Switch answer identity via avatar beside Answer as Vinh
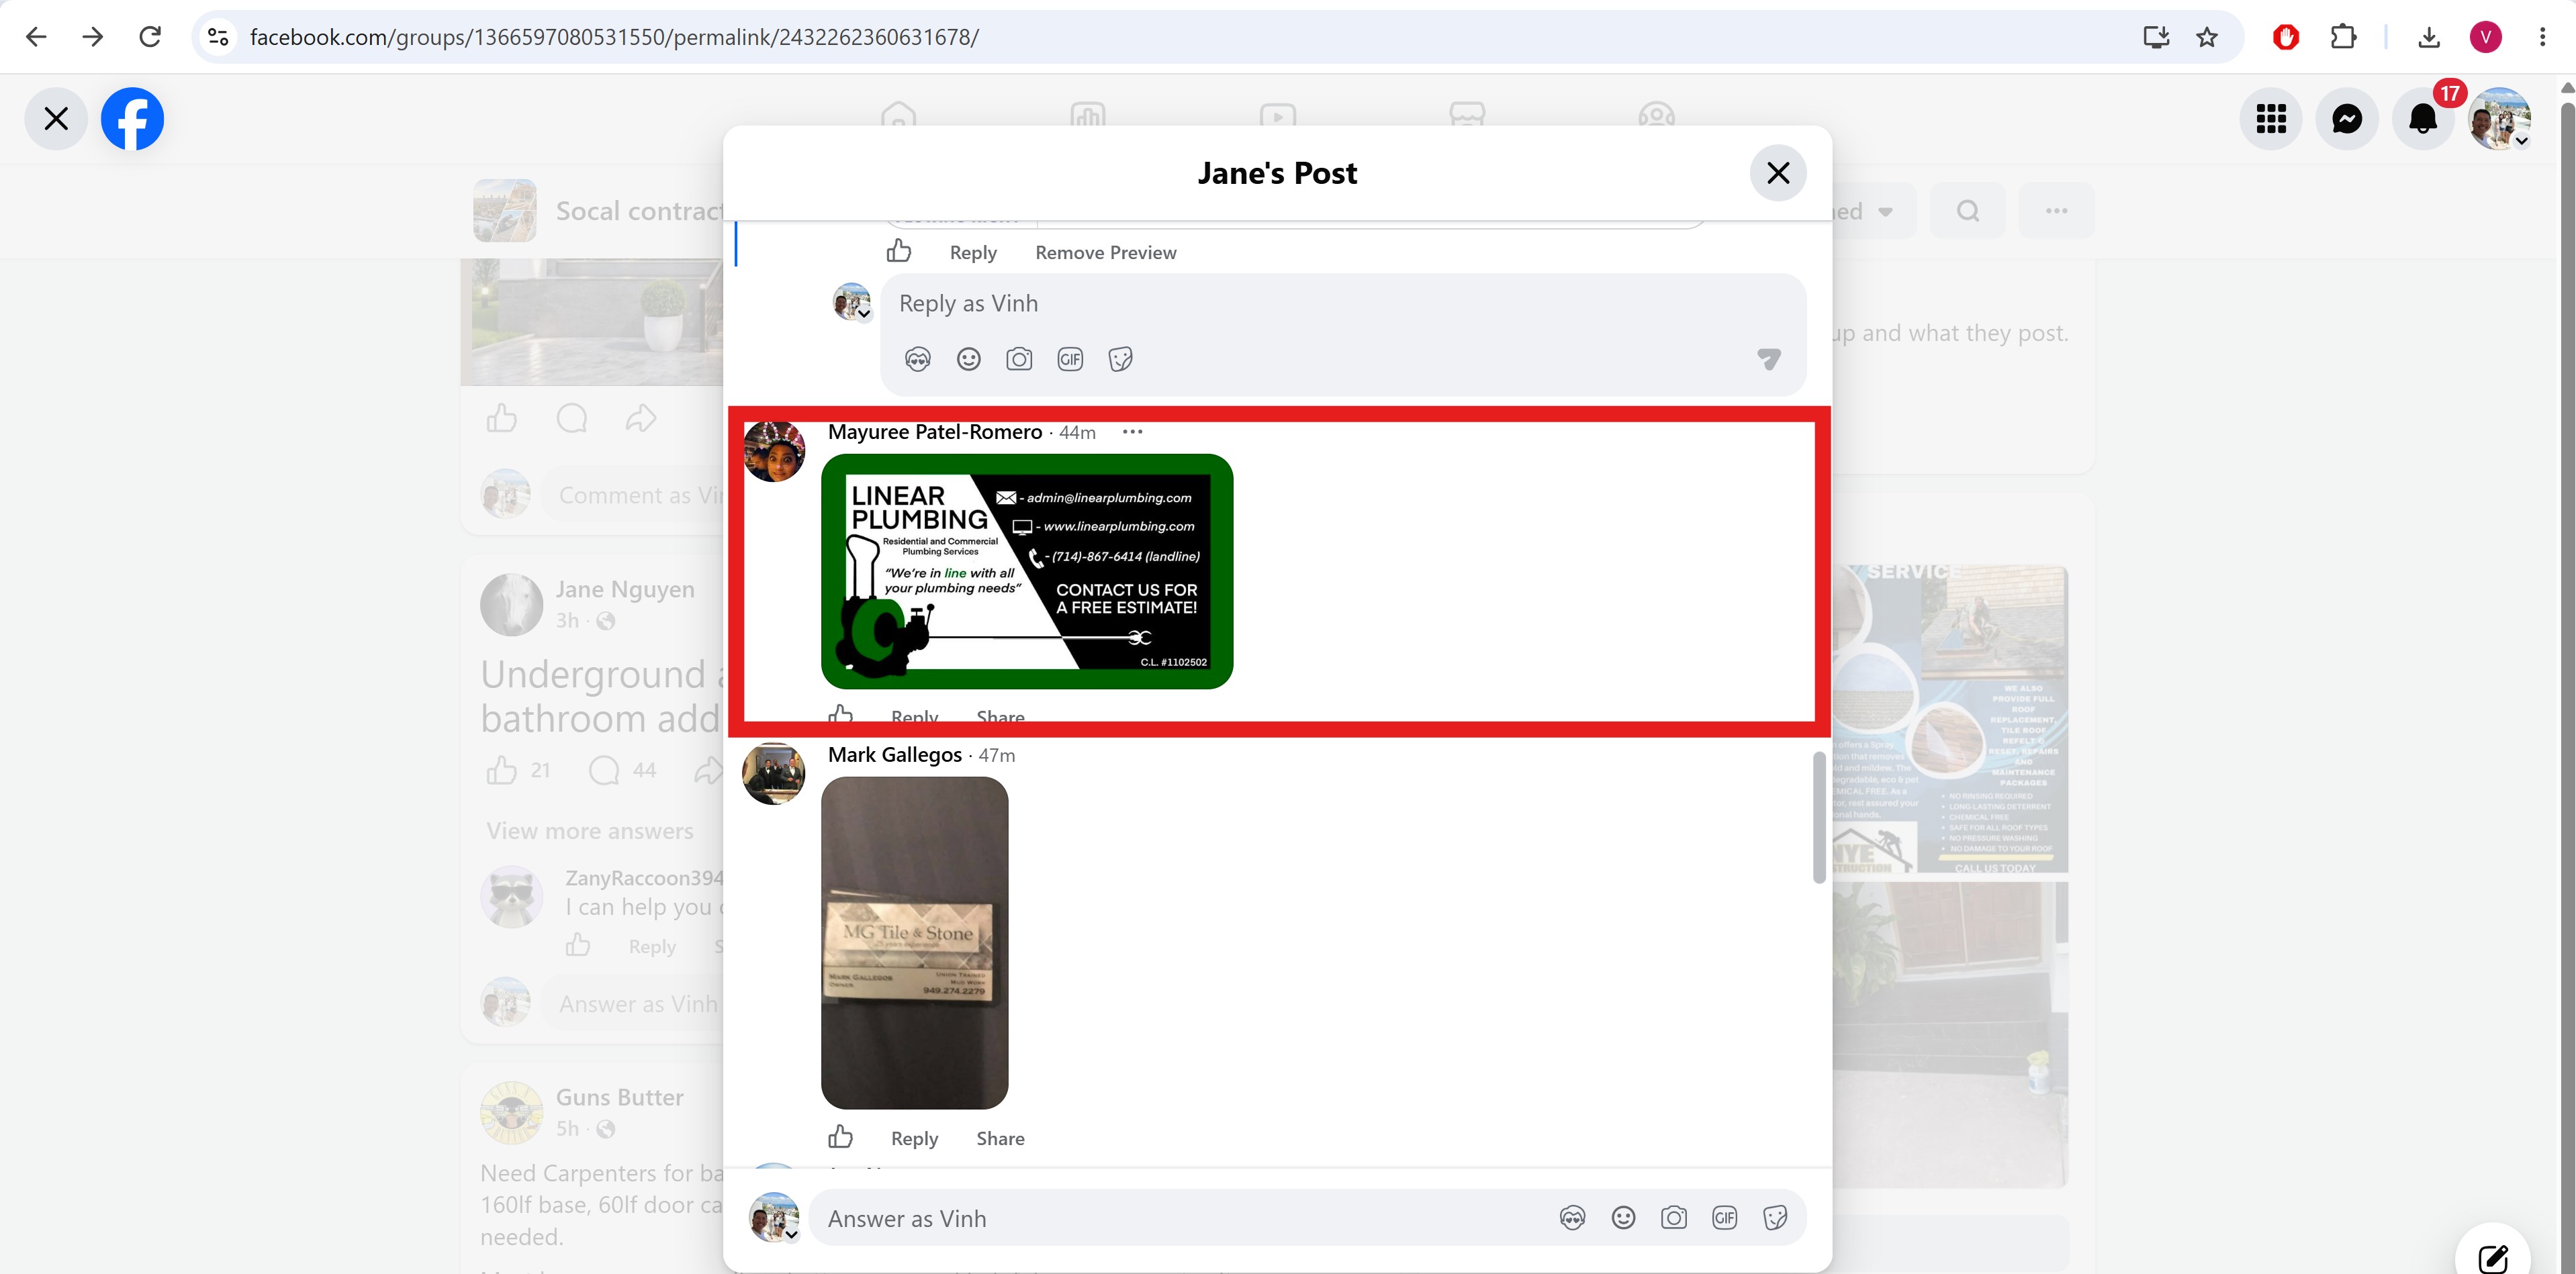Viewport: 2576px width, 1274px height. point(774,1217)
